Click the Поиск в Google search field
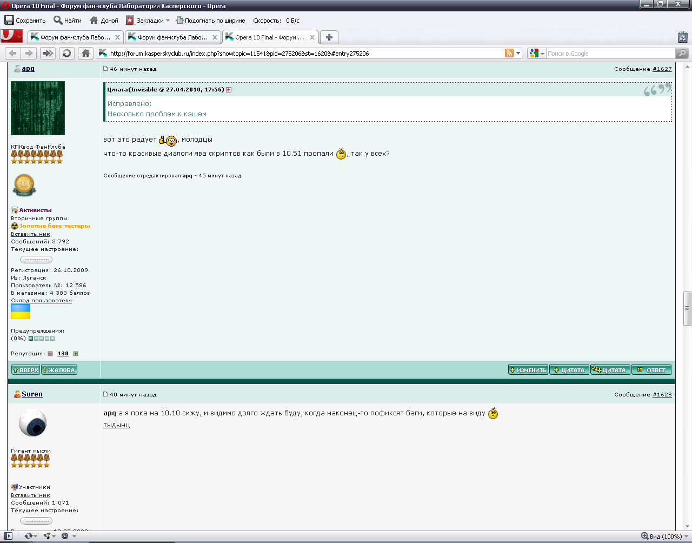The image size is (692, 543). [610, 54]
